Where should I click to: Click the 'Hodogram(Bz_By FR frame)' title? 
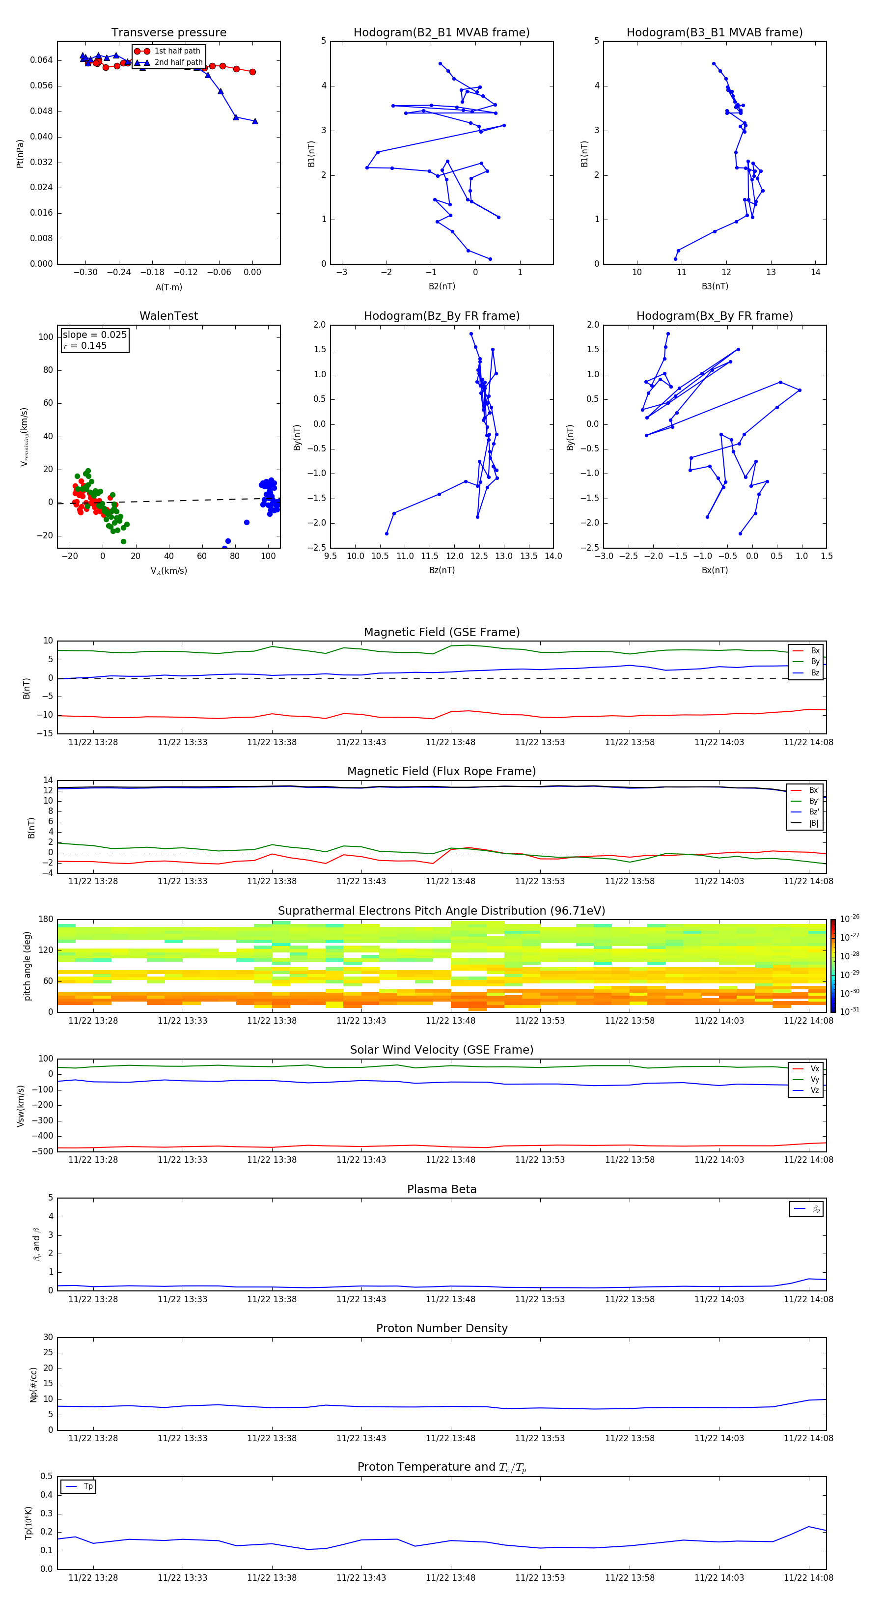click(x=442, y=316)
